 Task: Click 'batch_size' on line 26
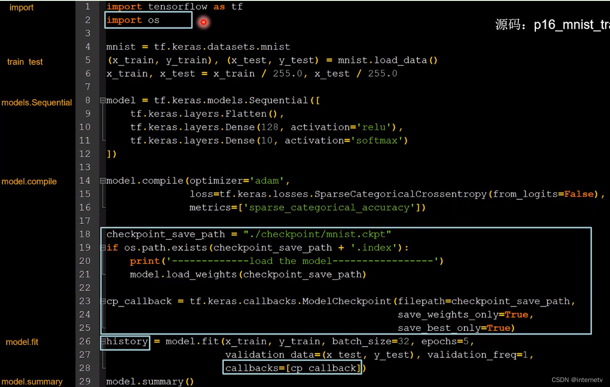(x=361, y=341)
